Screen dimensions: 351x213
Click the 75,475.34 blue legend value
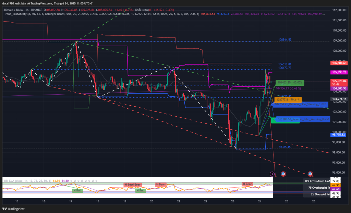(223, 14)
